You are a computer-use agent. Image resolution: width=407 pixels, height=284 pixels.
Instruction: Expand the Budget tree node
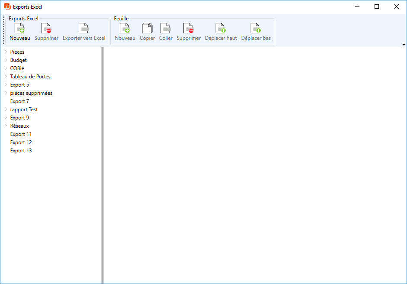pos(6,60)
